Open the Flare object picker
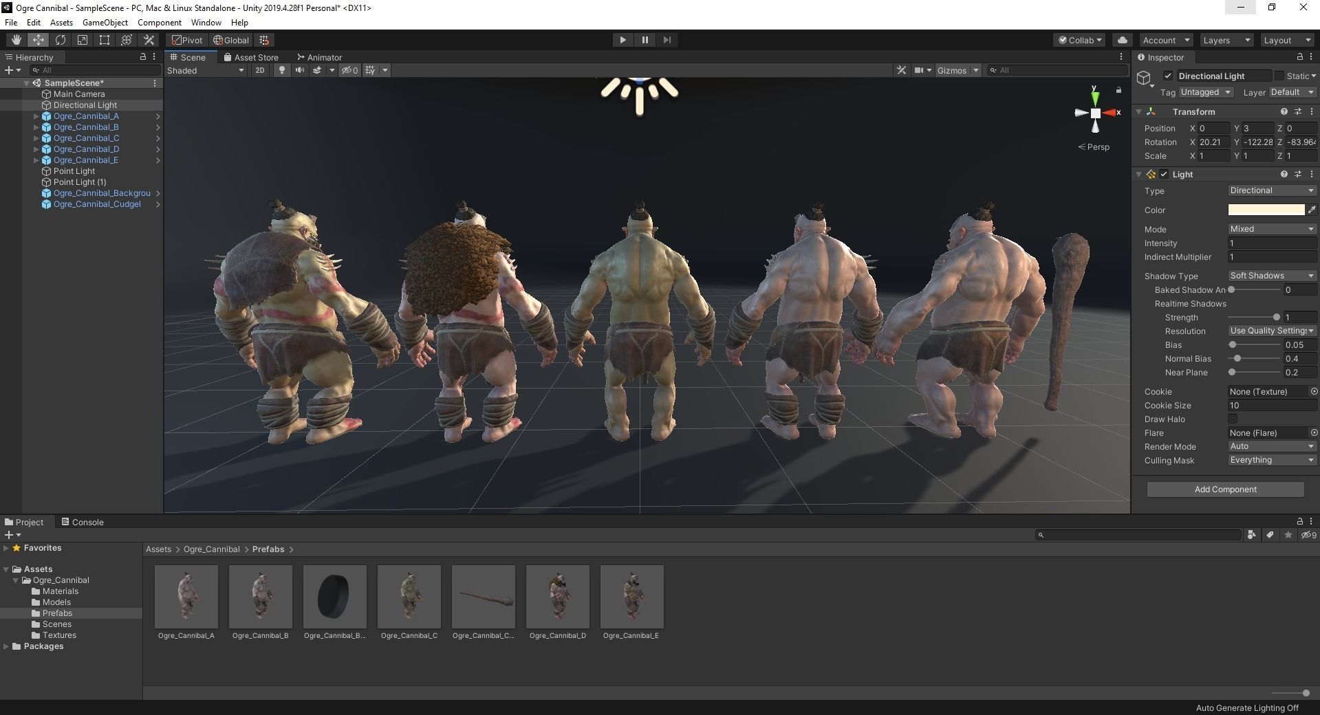1320x715 pixels. [x=1314, y=432]
